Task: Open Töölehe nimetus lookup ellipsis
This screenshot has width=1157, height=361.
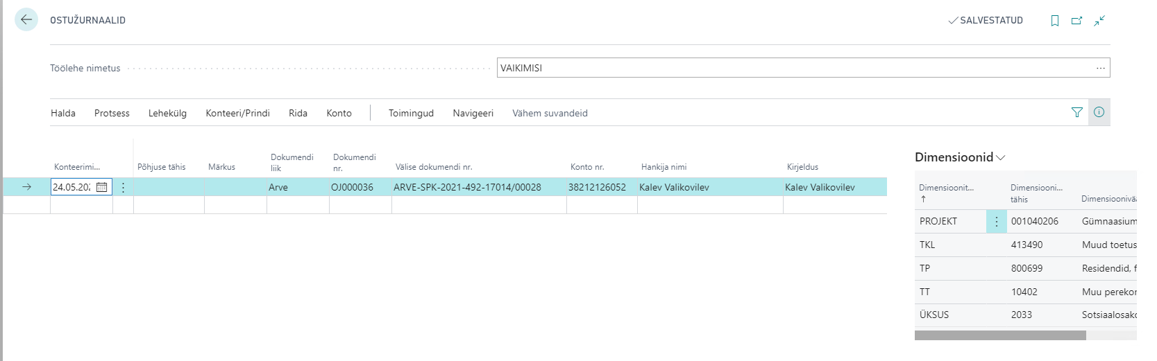Action: coord(1100,68)
